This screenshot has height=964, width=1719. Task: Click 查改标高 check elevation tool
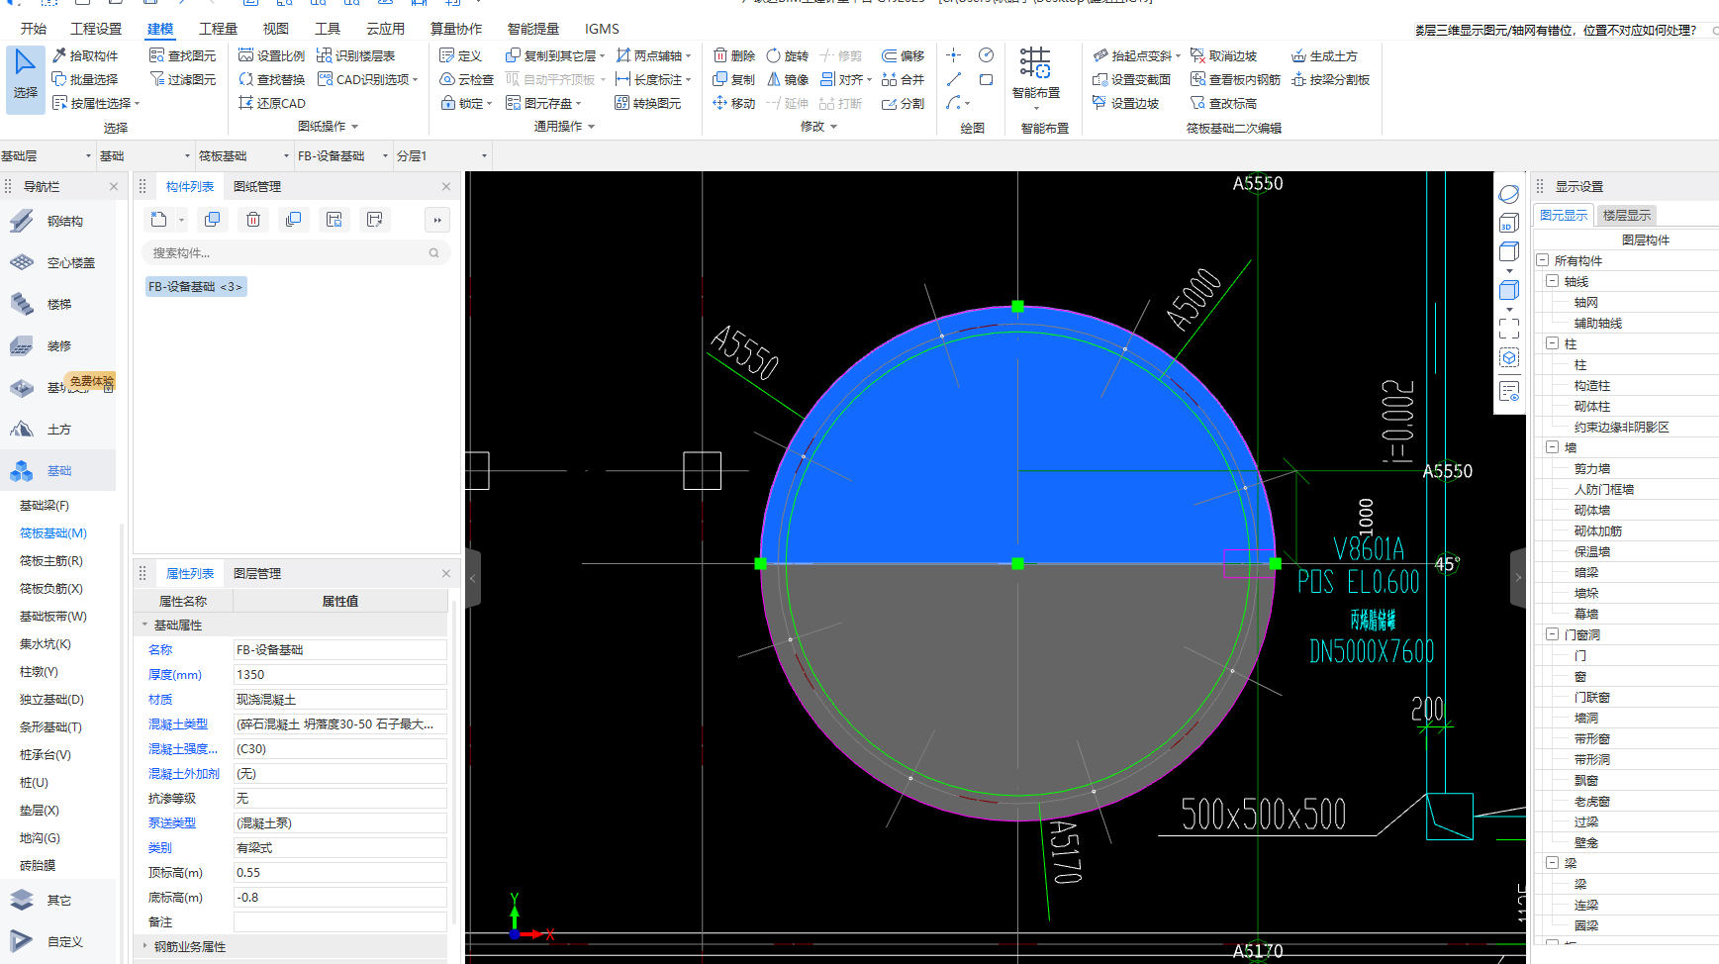click(x=1224, y=103)
